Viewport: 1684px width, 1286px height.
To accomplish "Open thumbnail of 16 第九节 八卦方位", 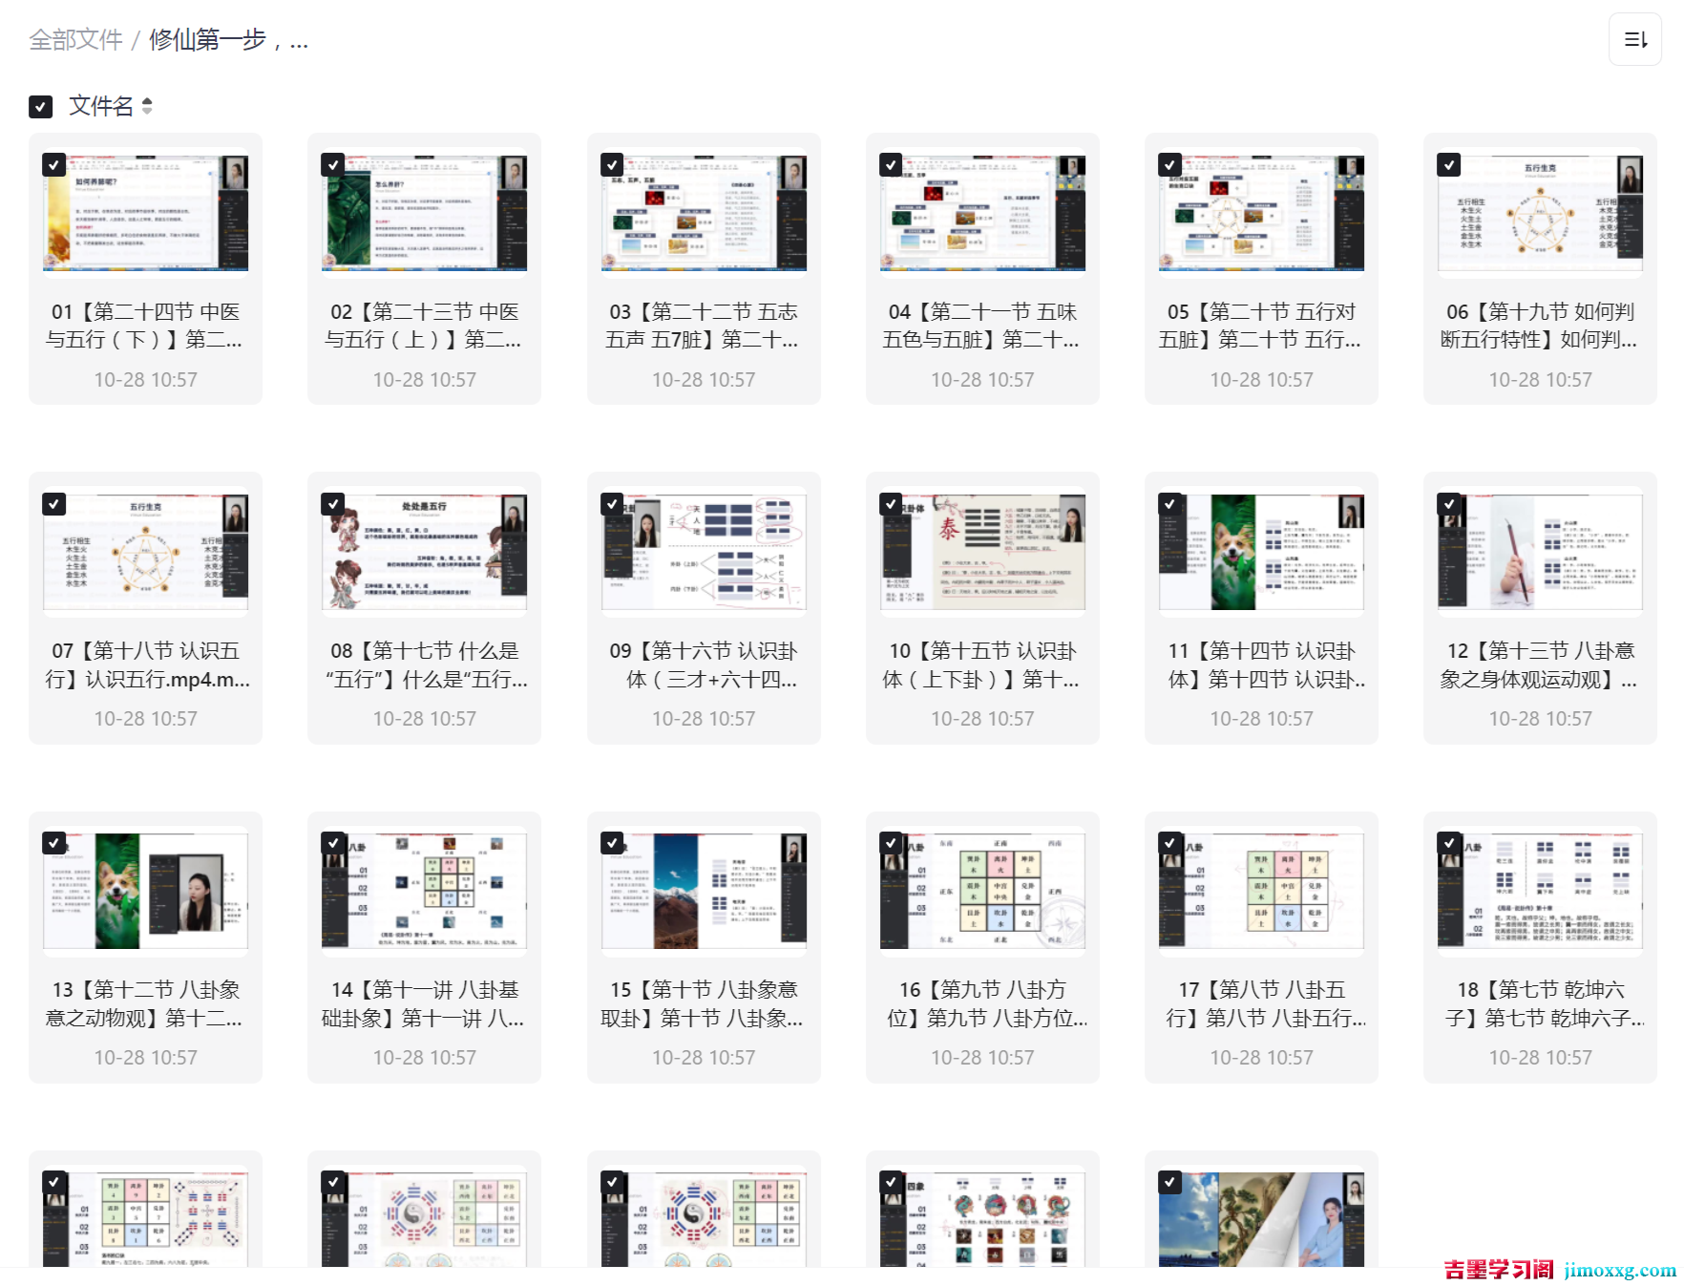I will tap(982, 892).
